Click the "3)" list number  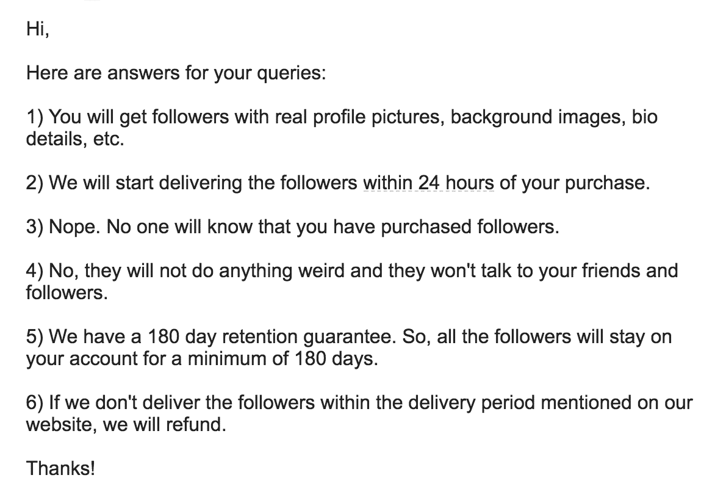35,227
